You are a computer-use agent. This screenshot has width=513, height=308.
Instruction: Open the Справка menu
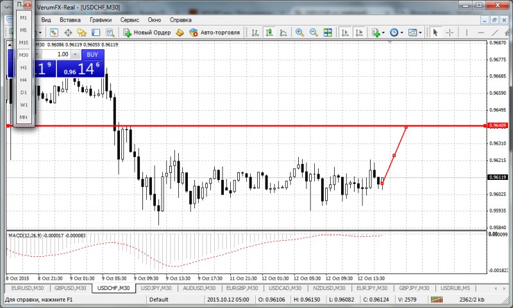(181, 20)
